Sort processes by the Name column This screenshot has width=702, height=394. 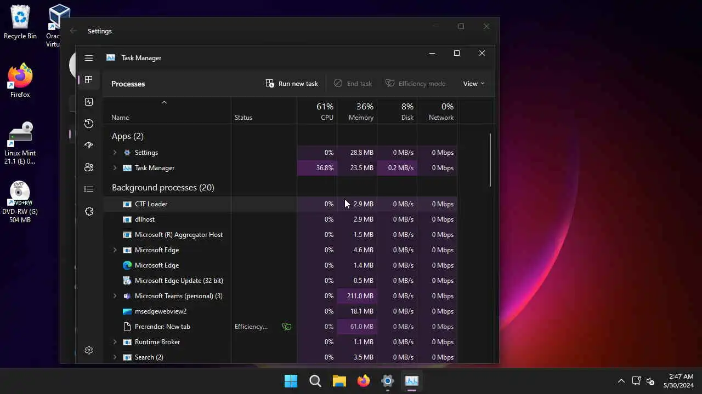[x=120, y=118]
